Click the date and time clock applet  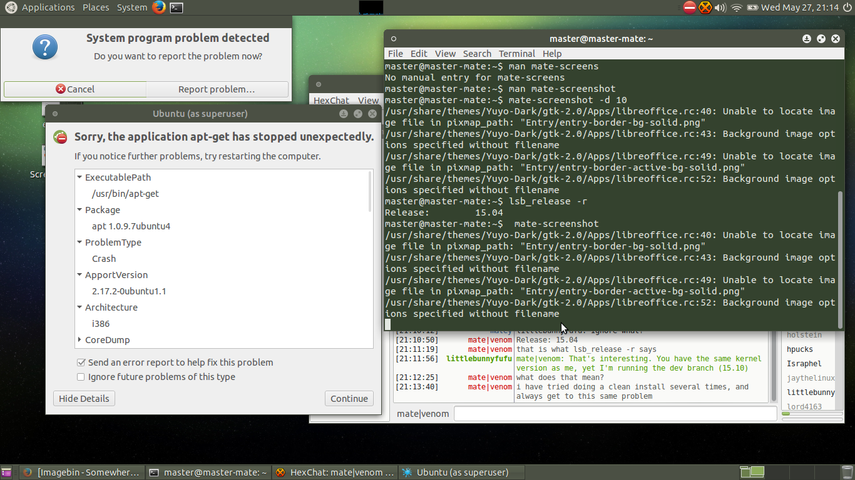pos(799,7)
